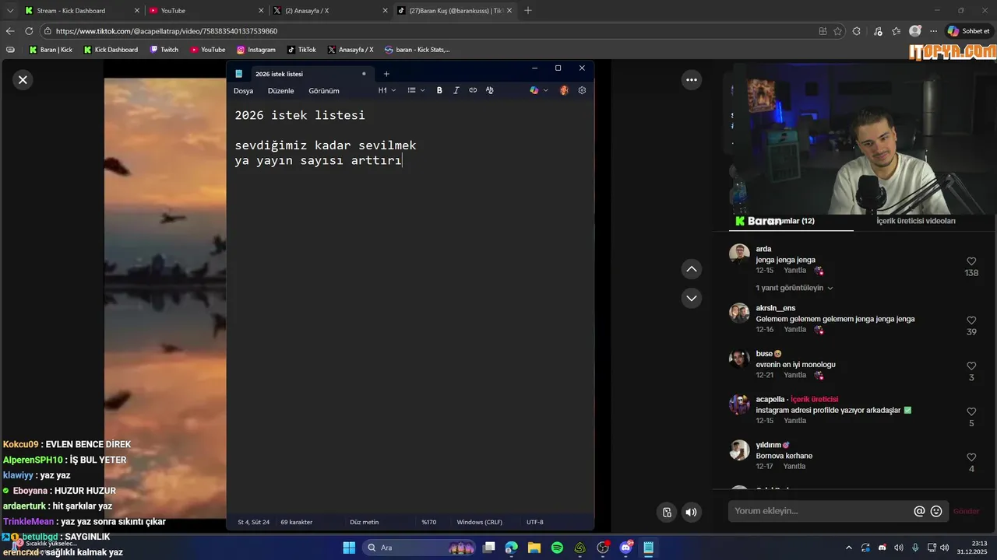Expand '1 yanıt görüntüleyin' replies

coord(794,288)
